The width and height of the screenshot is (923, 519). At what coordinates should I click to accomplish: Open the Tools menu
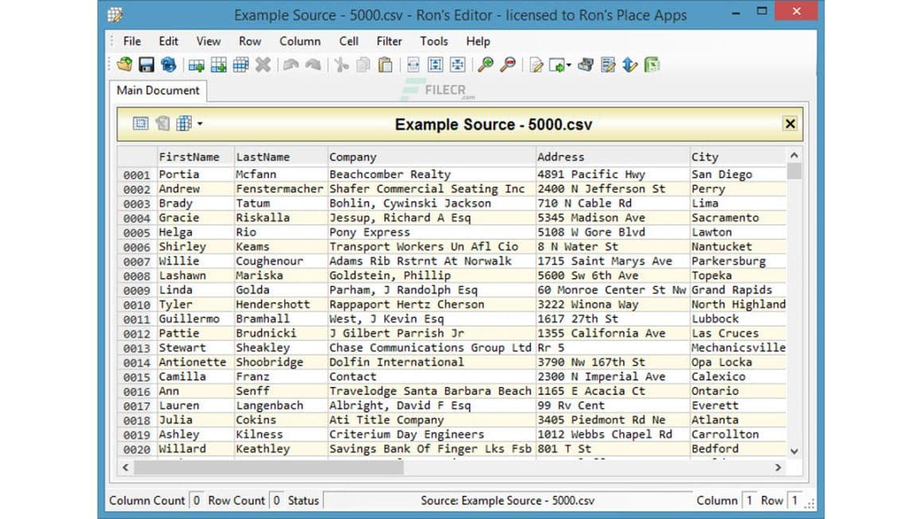click(434, 41)
